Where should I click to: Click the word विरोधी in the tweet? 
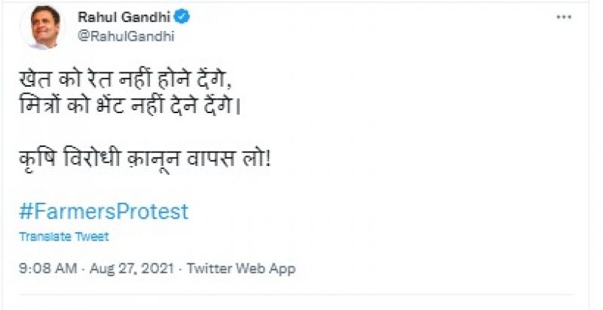[x=97, y=160]
